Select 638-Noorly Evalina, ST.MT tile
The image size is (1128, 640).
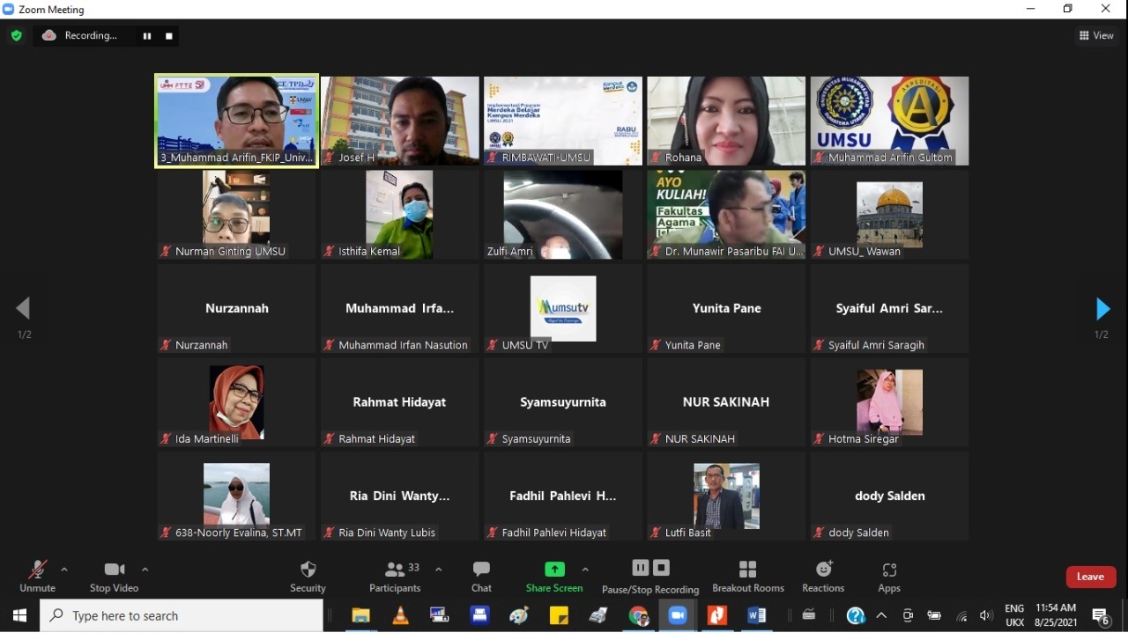[x=236, y=497]
